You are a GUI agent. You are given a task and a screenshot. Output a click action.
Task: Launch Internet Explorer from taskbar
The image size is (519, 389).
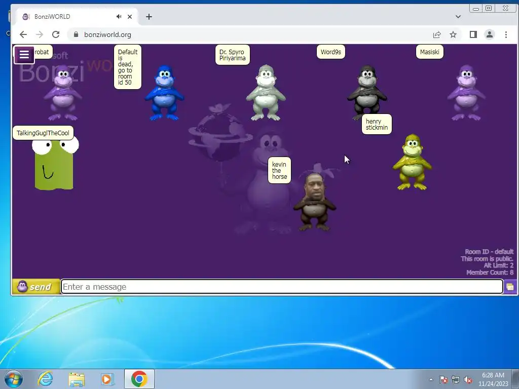pos(45,379)
